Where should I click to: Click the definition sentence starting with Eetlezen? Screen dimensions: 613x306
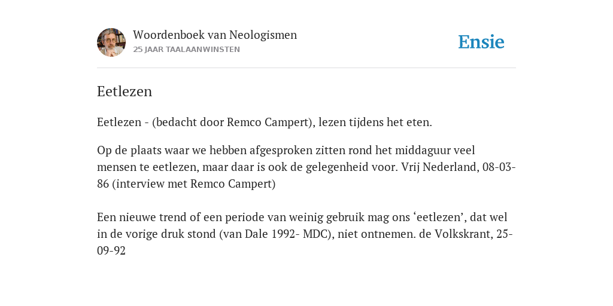[x=264, y=123]
